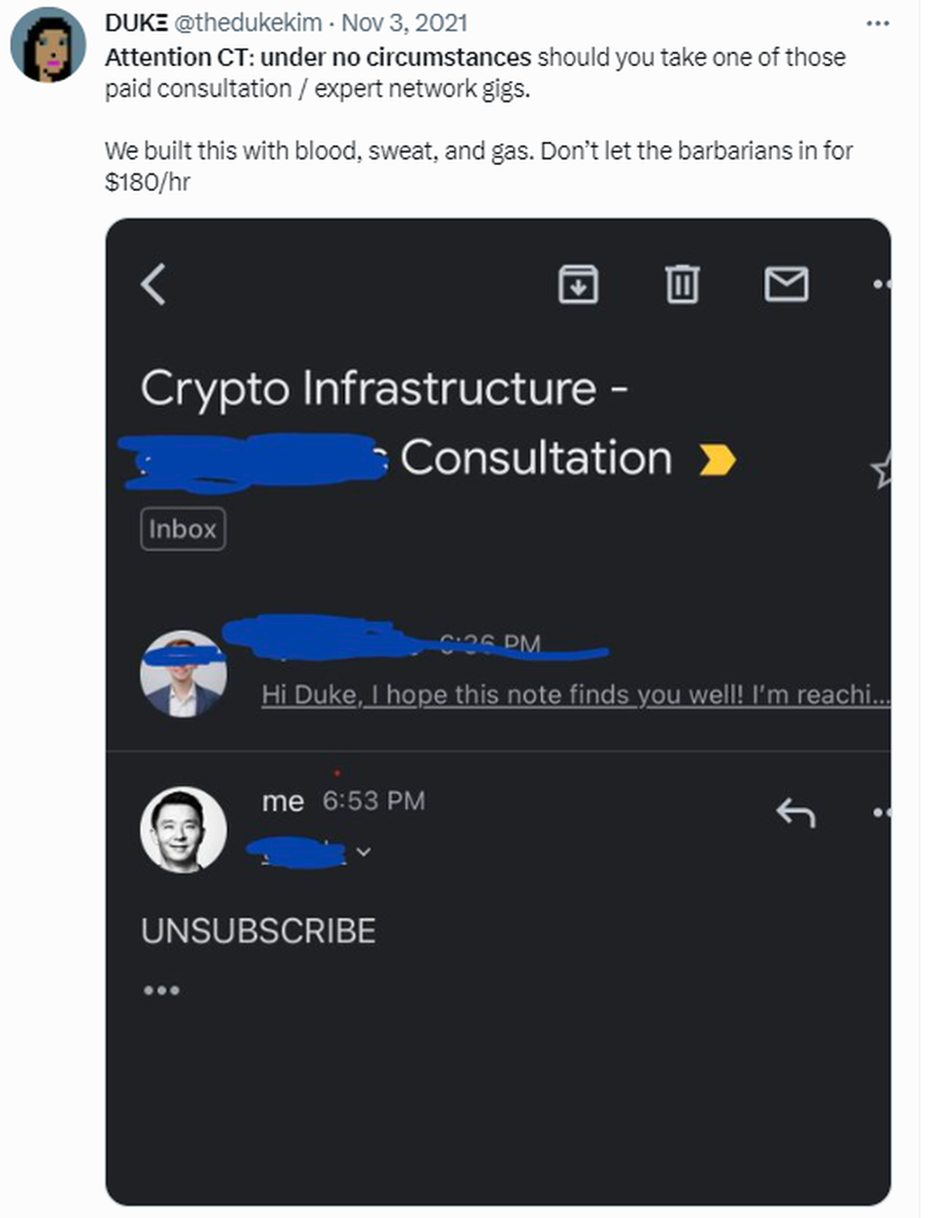Open the tweet's three-dot more menu
This screenshot has height=1218, width=943.
click(877, 23)
